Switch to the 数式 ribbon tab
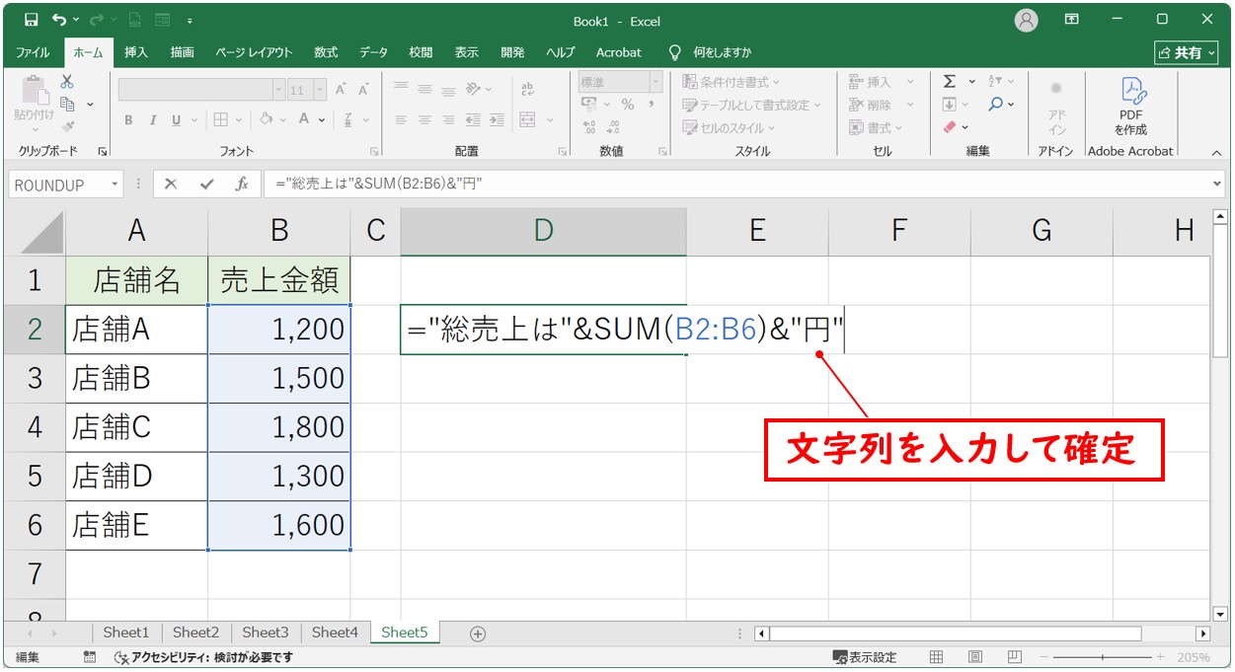This screenshot has height=672, width=1235. pos(325,52)
